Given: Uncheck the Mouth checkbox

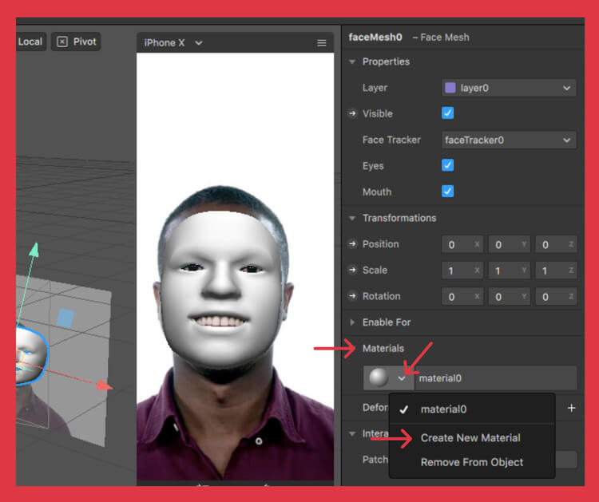Looking at the screenshot, I should (x=447, y=192).
